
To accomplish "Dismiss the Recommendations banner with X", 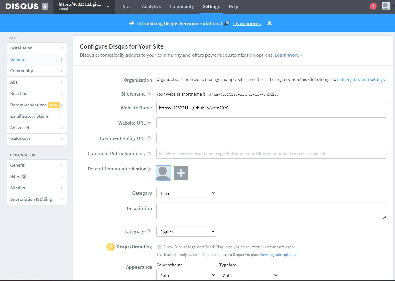I will (x=269, y=23).
